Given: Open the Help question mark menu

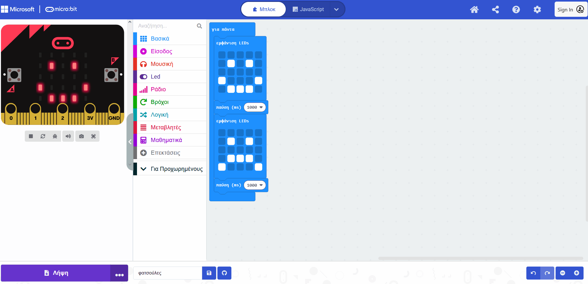Looking at the screenshot, I should coord(516,10).
